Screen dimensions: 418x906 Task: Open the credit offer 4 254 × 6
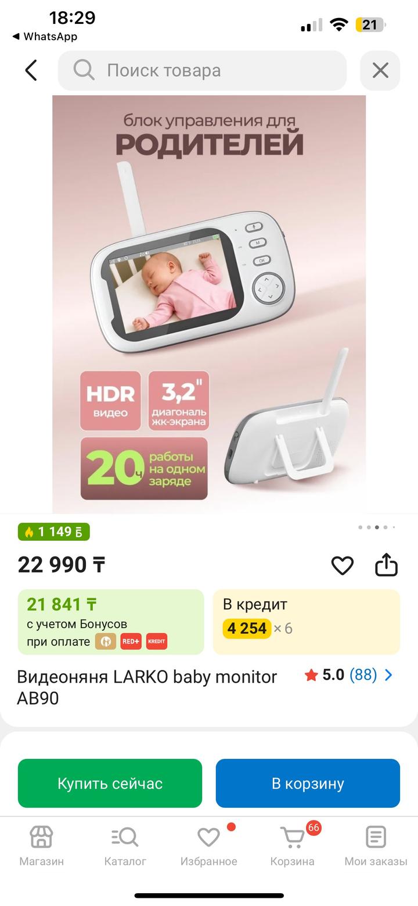pos(307,622)
